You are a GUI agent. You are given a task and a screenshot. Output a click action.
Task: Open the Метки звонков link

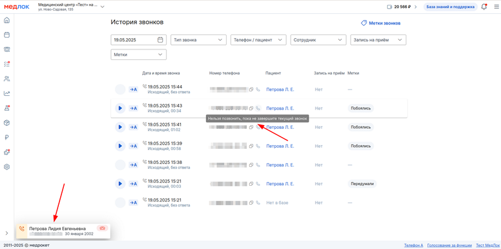pyautogui.click(x=381, y=23)
